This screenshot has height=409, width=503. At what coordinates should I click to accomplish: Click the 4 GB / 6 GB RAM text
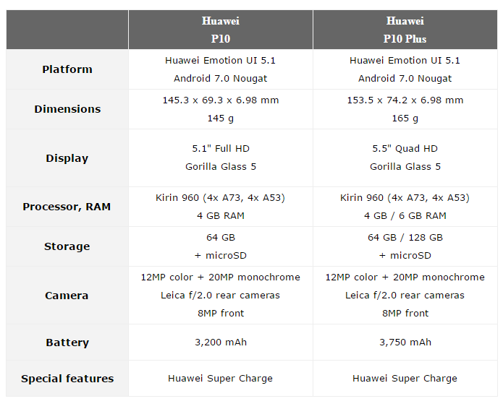(x=405, y=216)
